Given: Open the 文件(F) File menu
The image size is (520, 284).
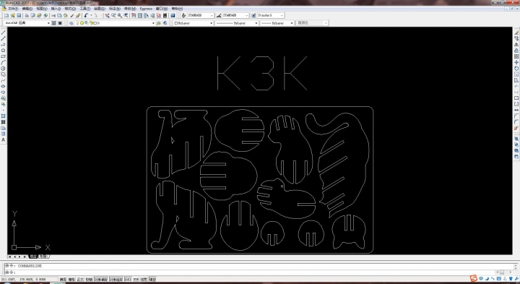Looking at the screenshot, I should click(x=13, y=9).
